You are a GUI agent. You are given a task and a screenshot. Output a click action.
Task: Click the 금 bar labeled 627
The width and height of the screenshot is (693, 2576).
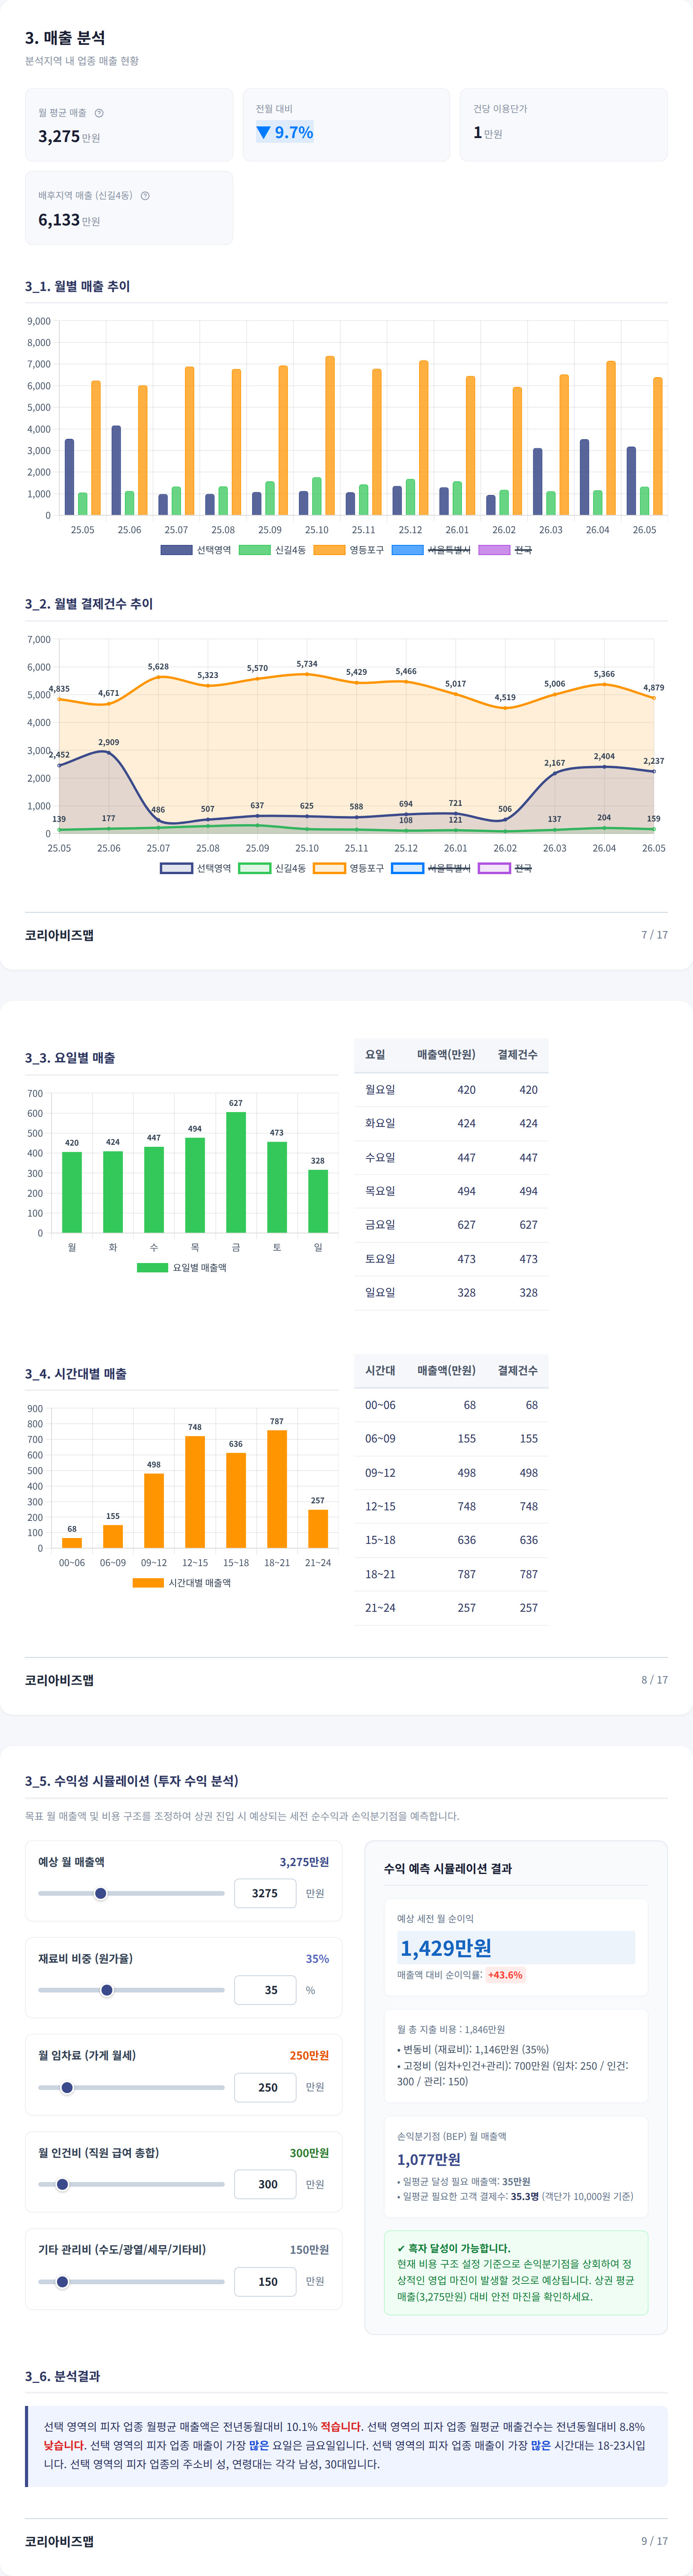(236, 1172)
